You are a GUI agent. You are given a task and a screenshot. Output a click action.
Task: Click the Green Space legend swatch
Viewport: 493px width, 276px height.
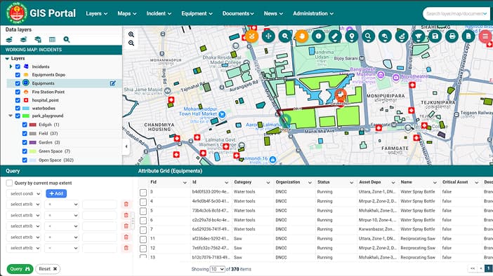coord(33,151)
